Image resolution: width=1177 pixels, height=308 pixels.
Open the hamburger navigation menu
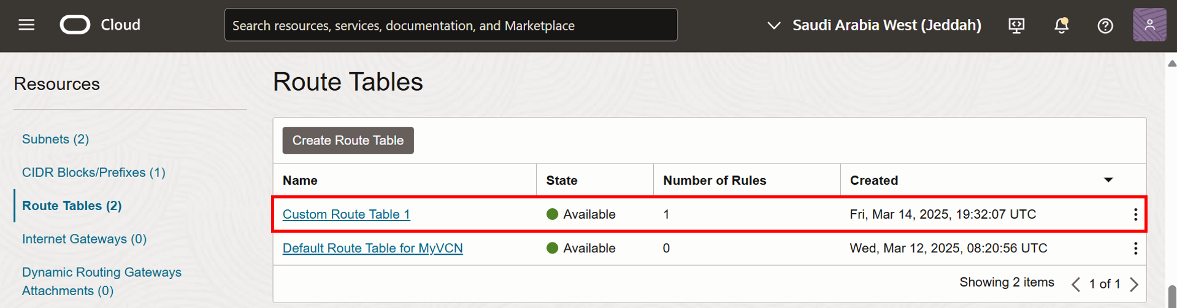26,25
